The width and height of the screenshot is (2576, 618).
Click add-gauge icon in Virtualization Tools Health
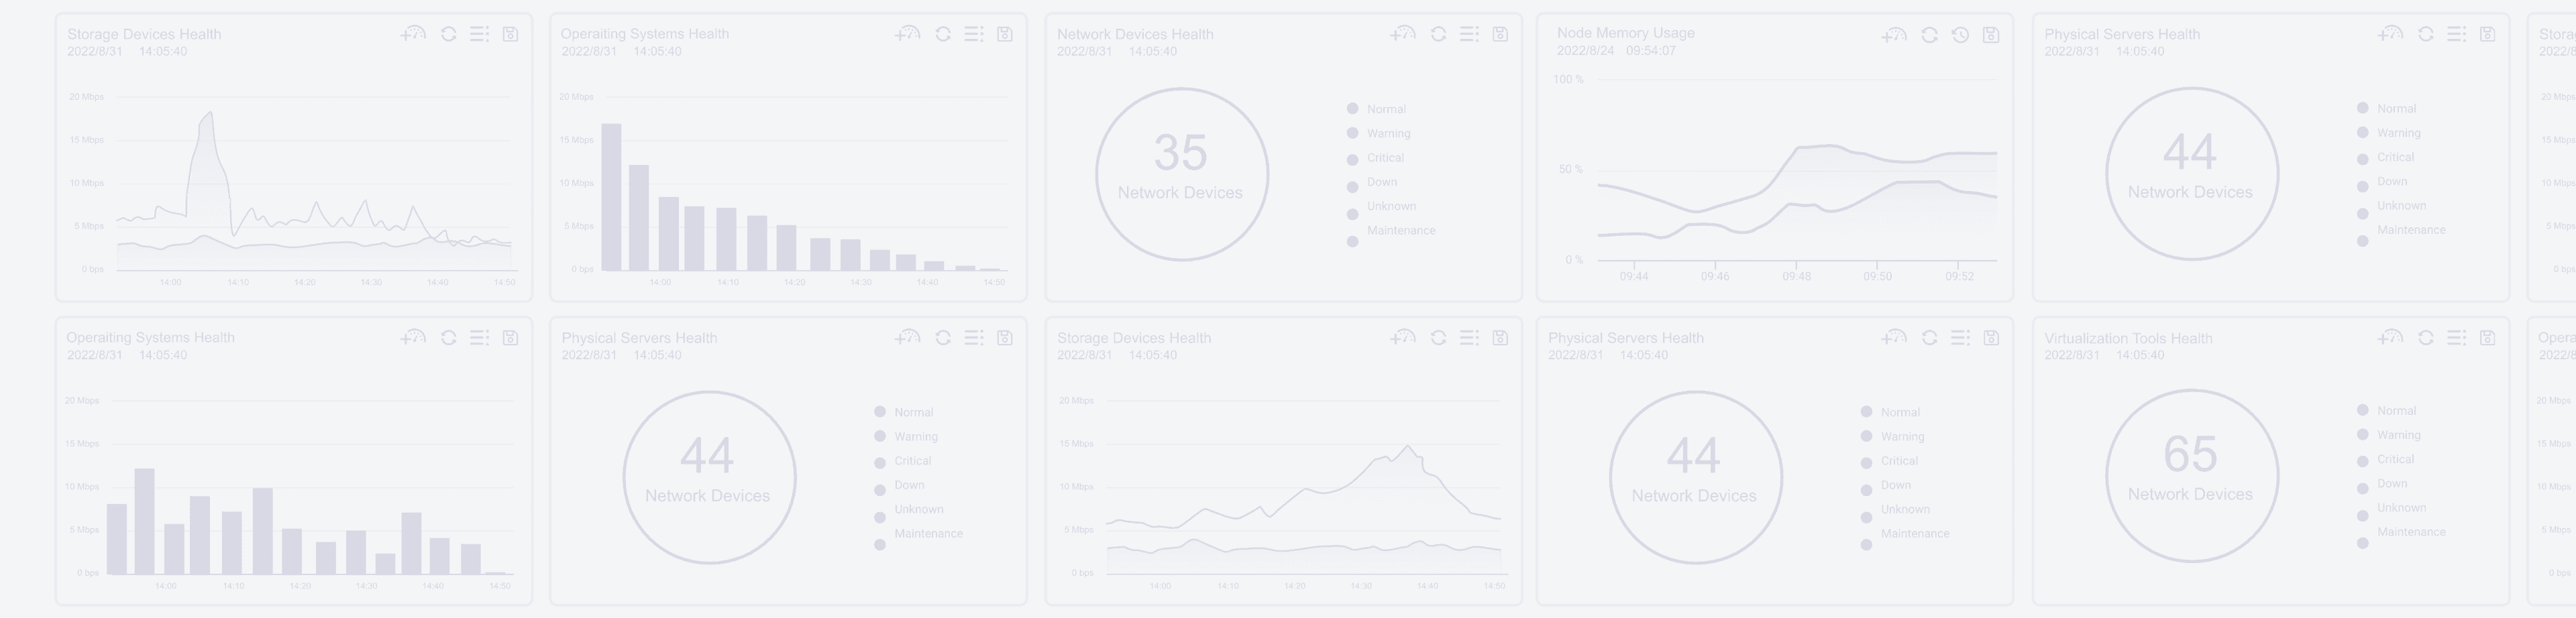2390,337
